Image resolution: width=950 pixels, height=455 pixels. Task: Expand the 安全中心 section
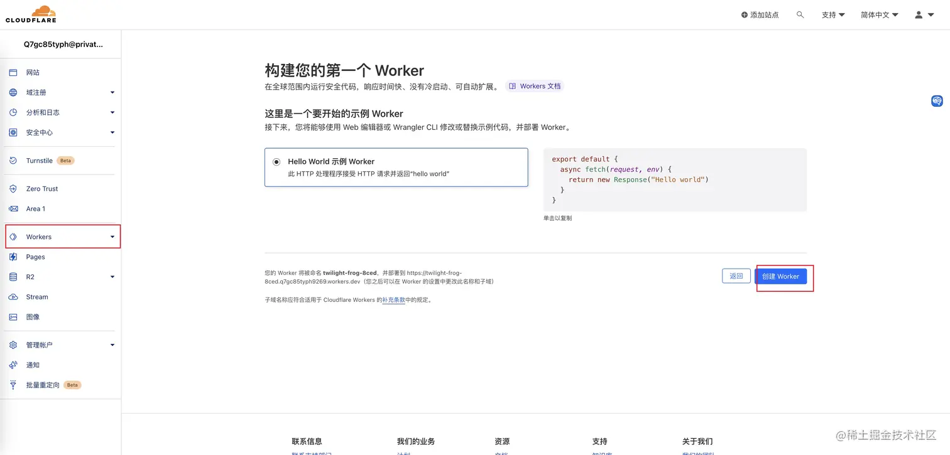coord(38,132)
